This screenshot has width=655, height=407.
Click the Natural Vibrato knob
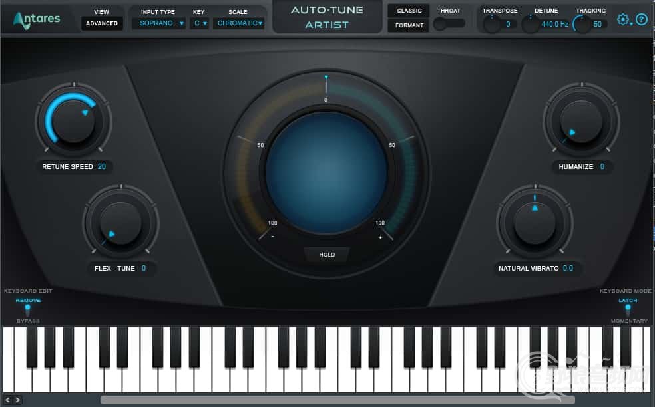pos(535,224)
